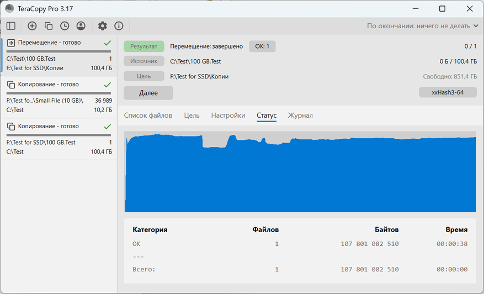The height and width of the screenshot is (294, 484).
Task: Open the 'По окончании: ничего не делать' dropdown
Action: click(423, 26)
